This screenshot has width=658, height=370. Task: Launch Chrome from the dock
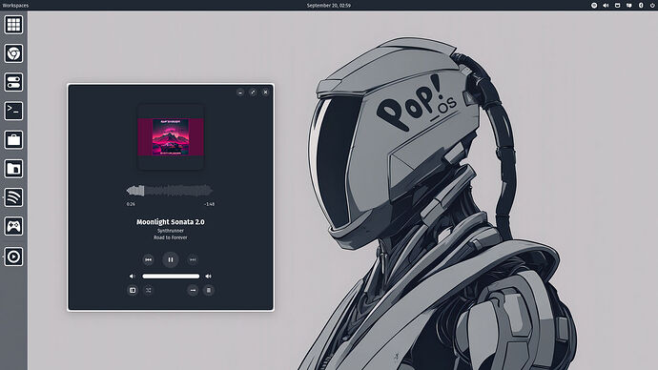coord(13,53)
